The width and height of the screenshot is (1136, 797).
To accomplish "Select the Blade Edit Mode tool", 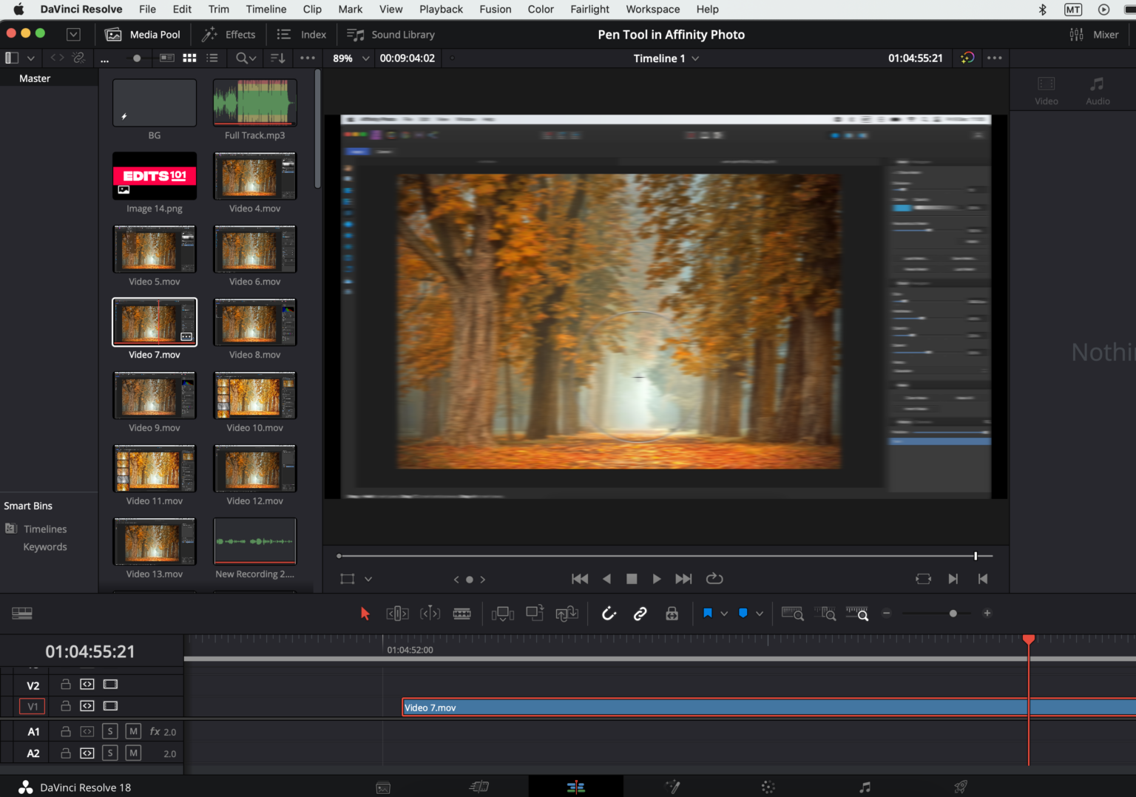I will [462, 614].
